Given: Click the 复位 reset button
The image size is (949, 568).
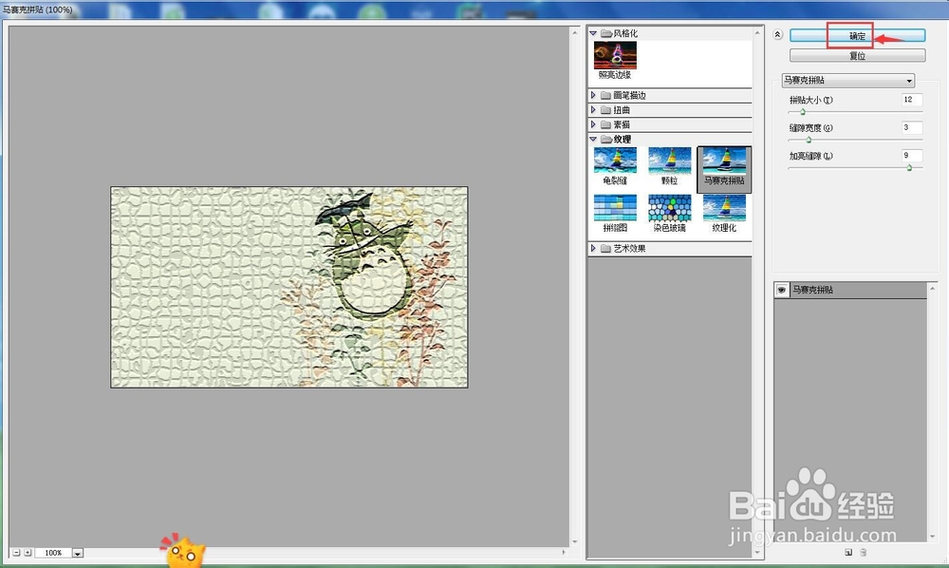Looking at the screenshot, I should pos(857,56).
